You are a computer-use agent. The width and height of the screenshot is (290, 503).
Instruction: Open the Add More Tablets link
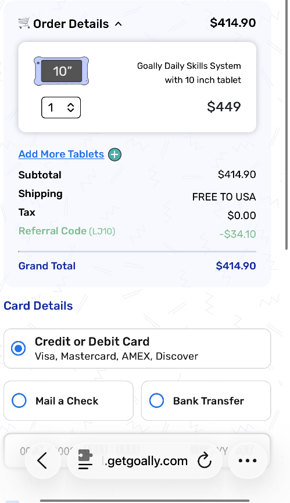61,154
